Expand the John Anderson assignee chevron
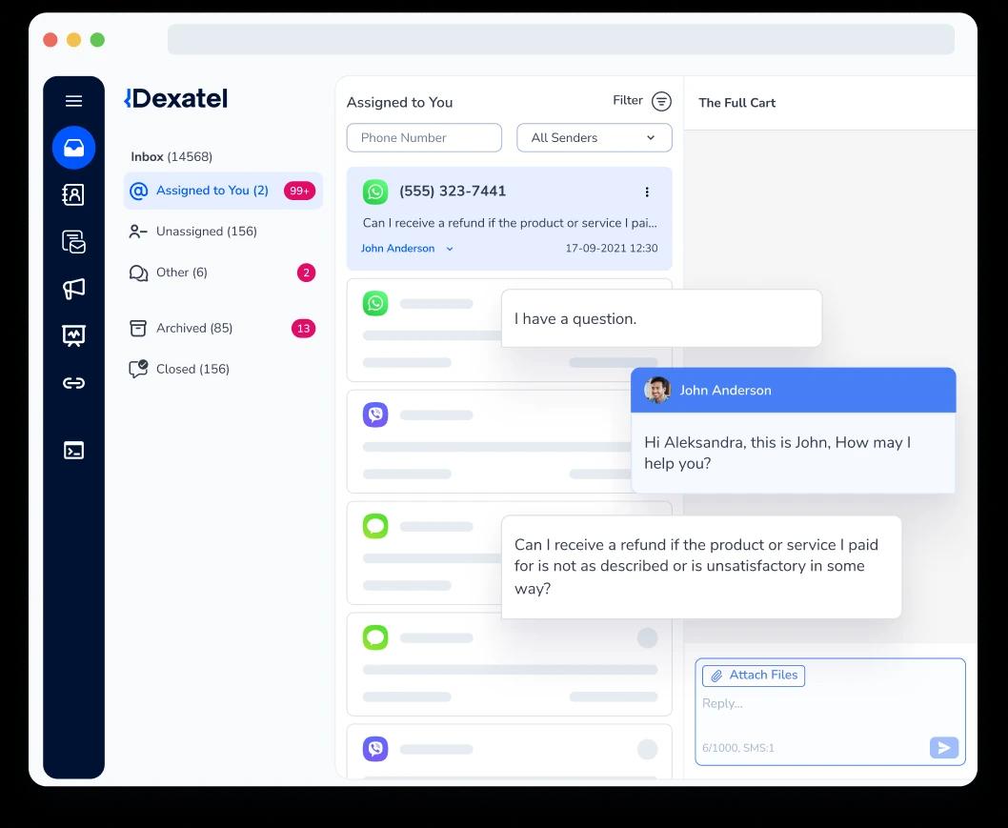 (450, 249)
